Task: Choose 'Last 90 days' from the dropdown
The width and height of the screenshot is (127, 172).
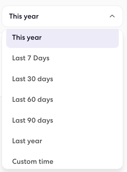Action: [x=62, y=120]
